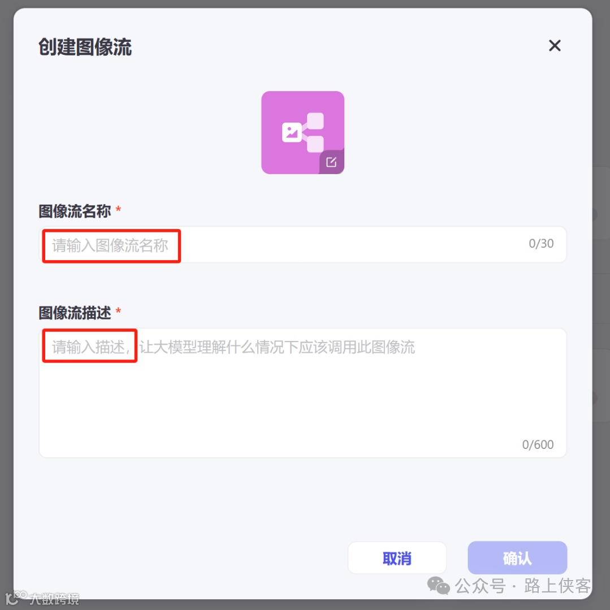
Task: Click the 0/600 character counter
Action: pyautogui.click(x=538, y=444)
